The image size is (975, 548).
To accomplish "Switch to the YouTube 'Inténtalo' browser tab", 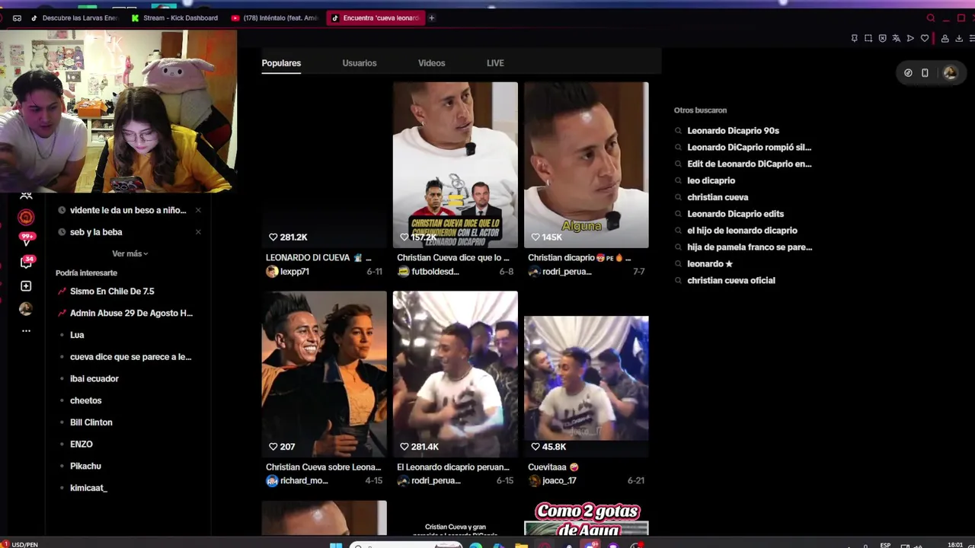I will coord(274,18).
